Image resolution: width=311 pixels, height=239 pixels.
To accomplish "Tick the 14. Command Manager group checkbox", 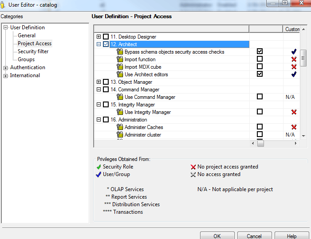I will (106, 90).
